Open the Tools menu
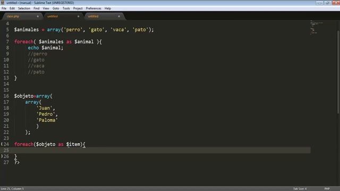 click(66, 8)
